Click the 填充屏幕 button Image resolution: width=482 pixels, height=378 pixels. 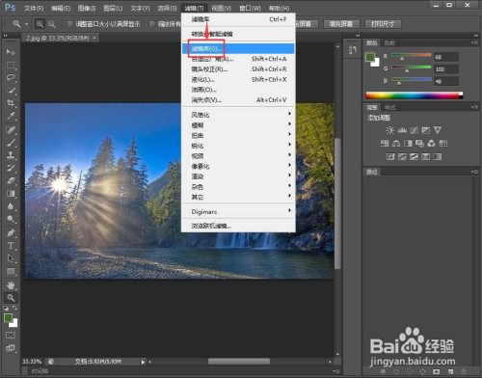(x=341, y=24)
